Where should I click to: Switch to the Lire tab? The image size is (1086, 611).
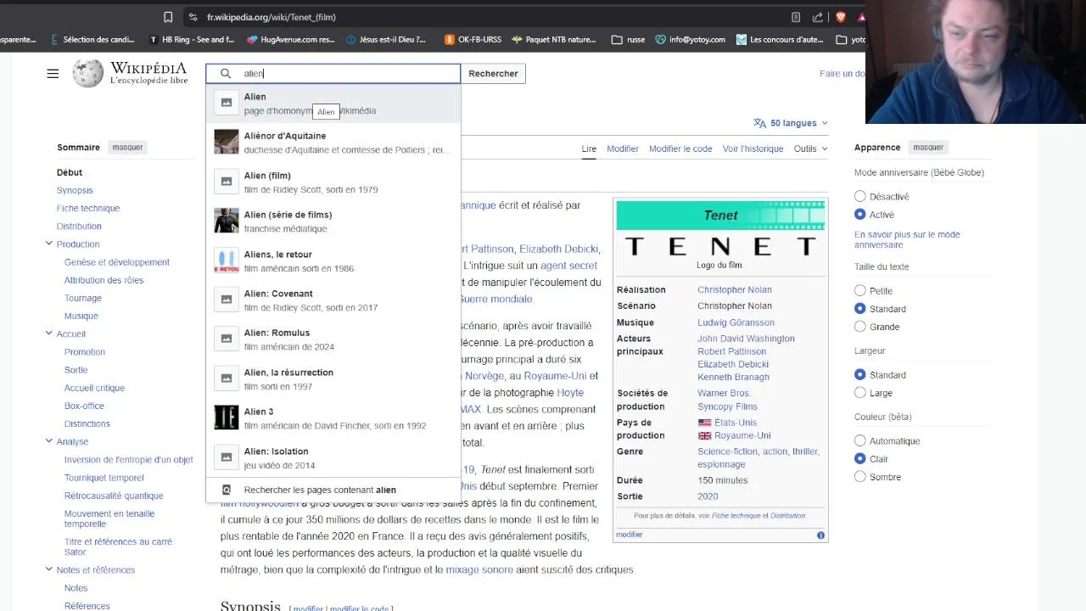coord(589,149)
